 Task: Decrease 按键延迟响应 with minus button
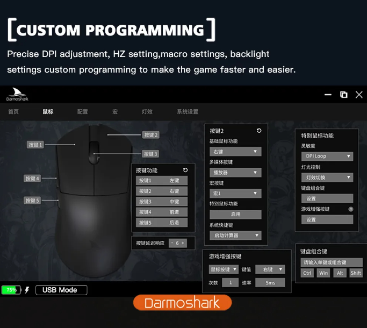click(x=172, y=243)
